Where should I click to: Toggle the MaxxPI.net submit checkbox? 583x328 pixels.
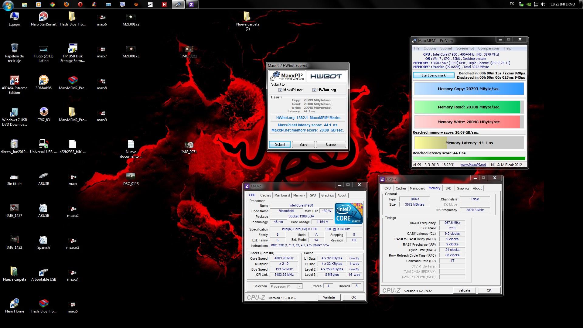point(280,90)
